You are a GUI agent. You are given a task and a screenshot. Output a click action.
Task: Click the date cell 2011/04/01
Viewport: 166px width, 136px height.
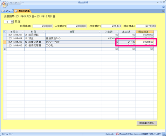click(x=15, y=35)
